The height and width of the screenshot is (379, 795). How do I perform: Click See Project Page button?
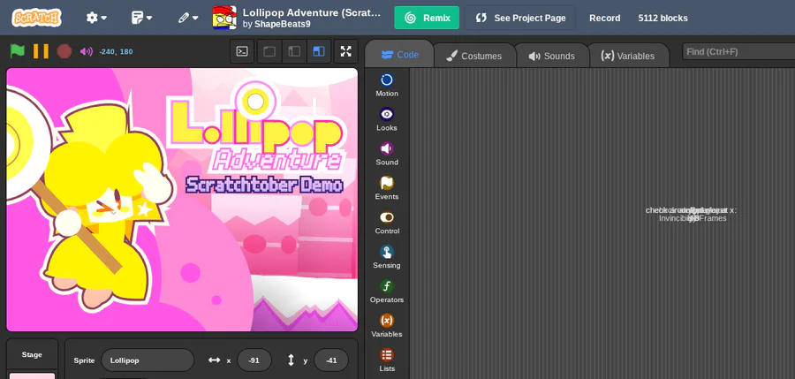(x=520, y=18)
